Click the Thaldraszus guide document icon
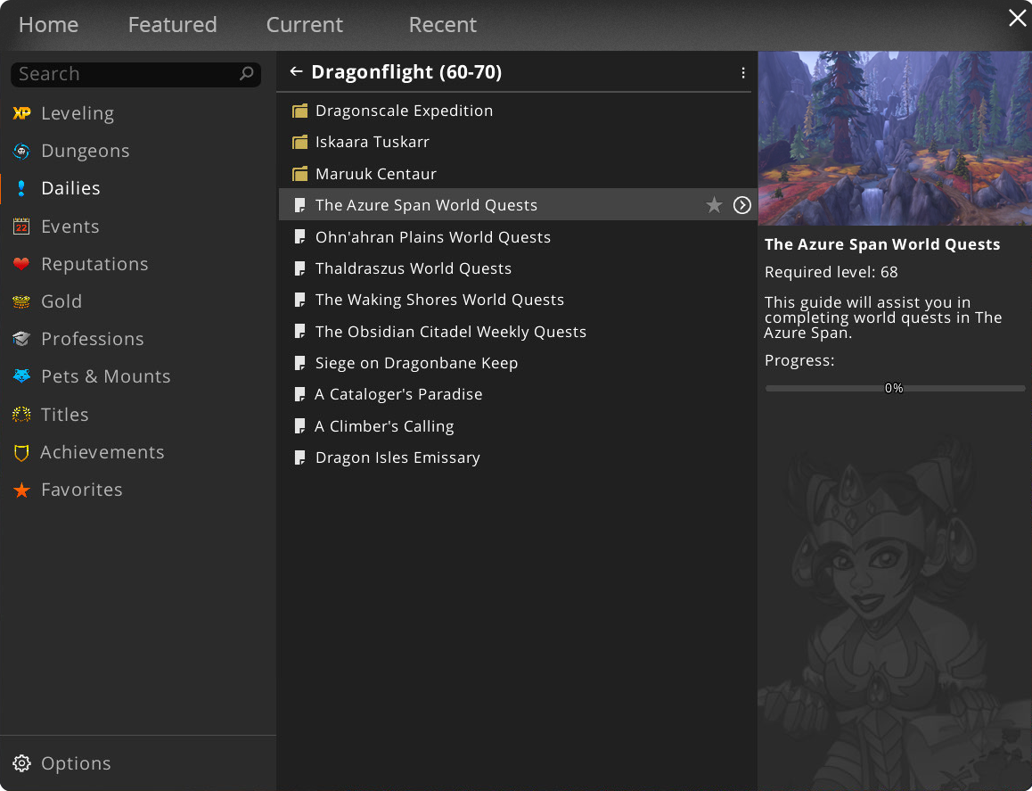 [x=300, y=268]
